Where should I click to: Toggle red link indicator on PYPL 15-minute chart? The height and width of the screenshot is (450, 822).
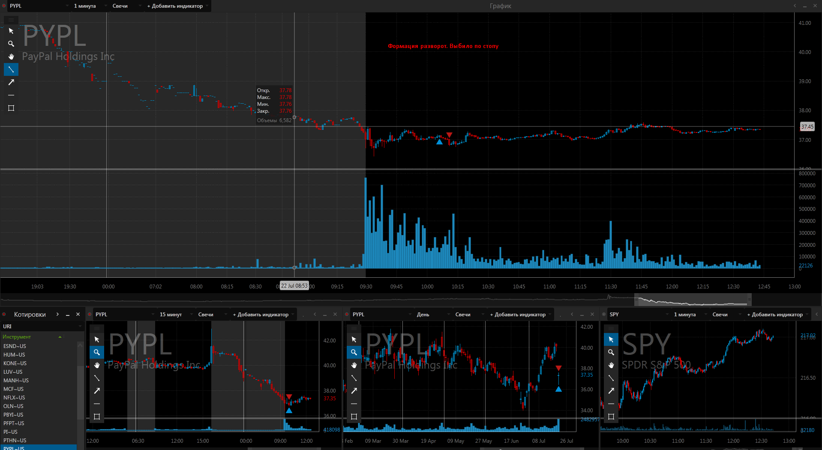(x=90, y=315)
